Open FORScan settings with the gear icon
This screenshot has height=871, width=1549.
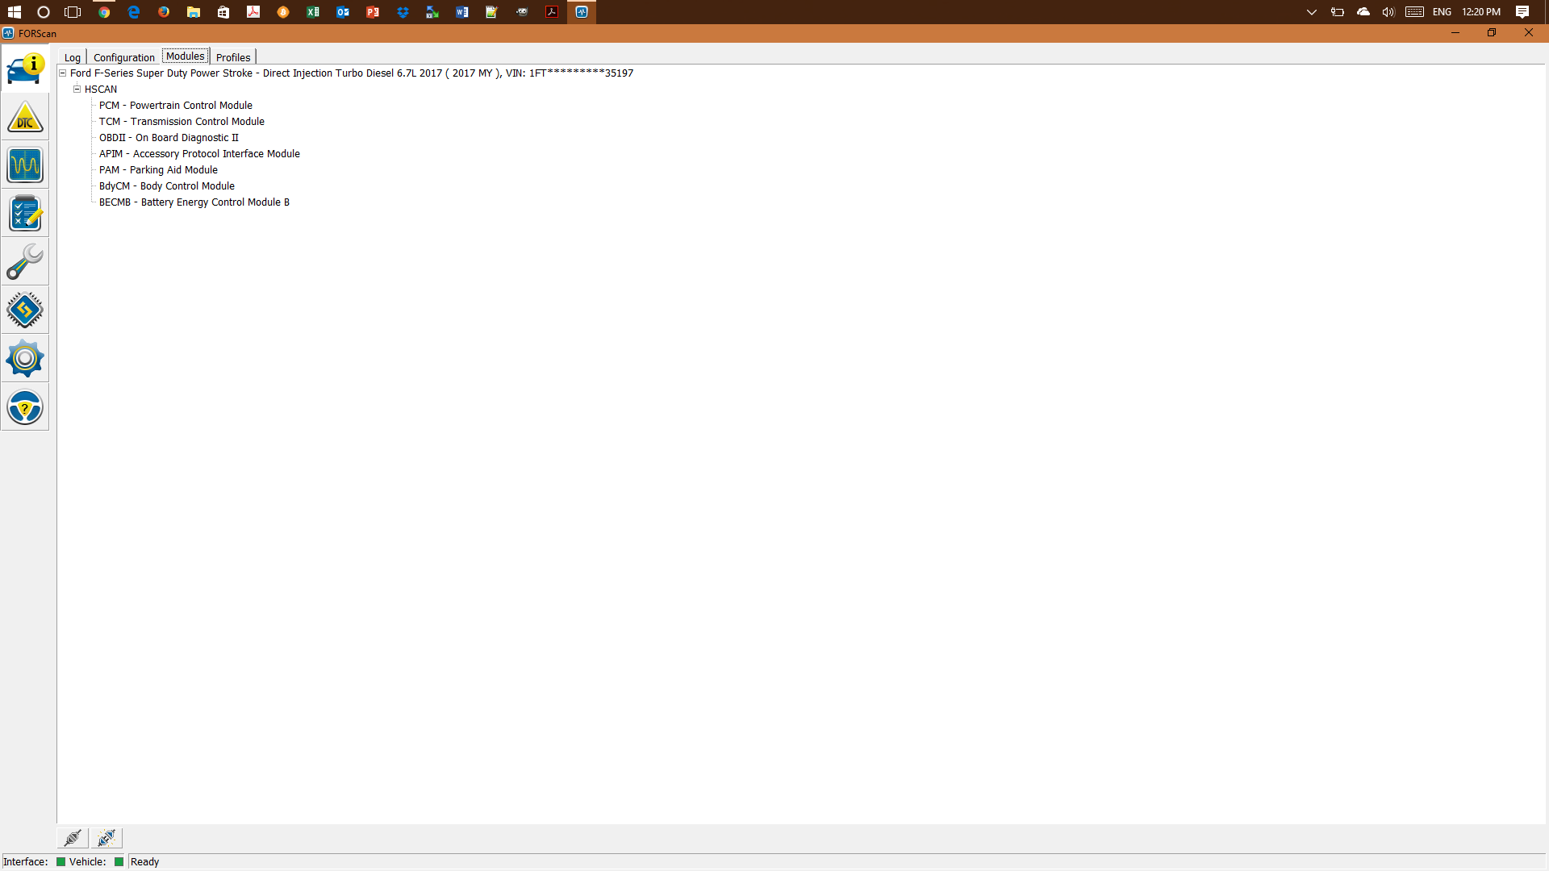[x=25, y=358]
